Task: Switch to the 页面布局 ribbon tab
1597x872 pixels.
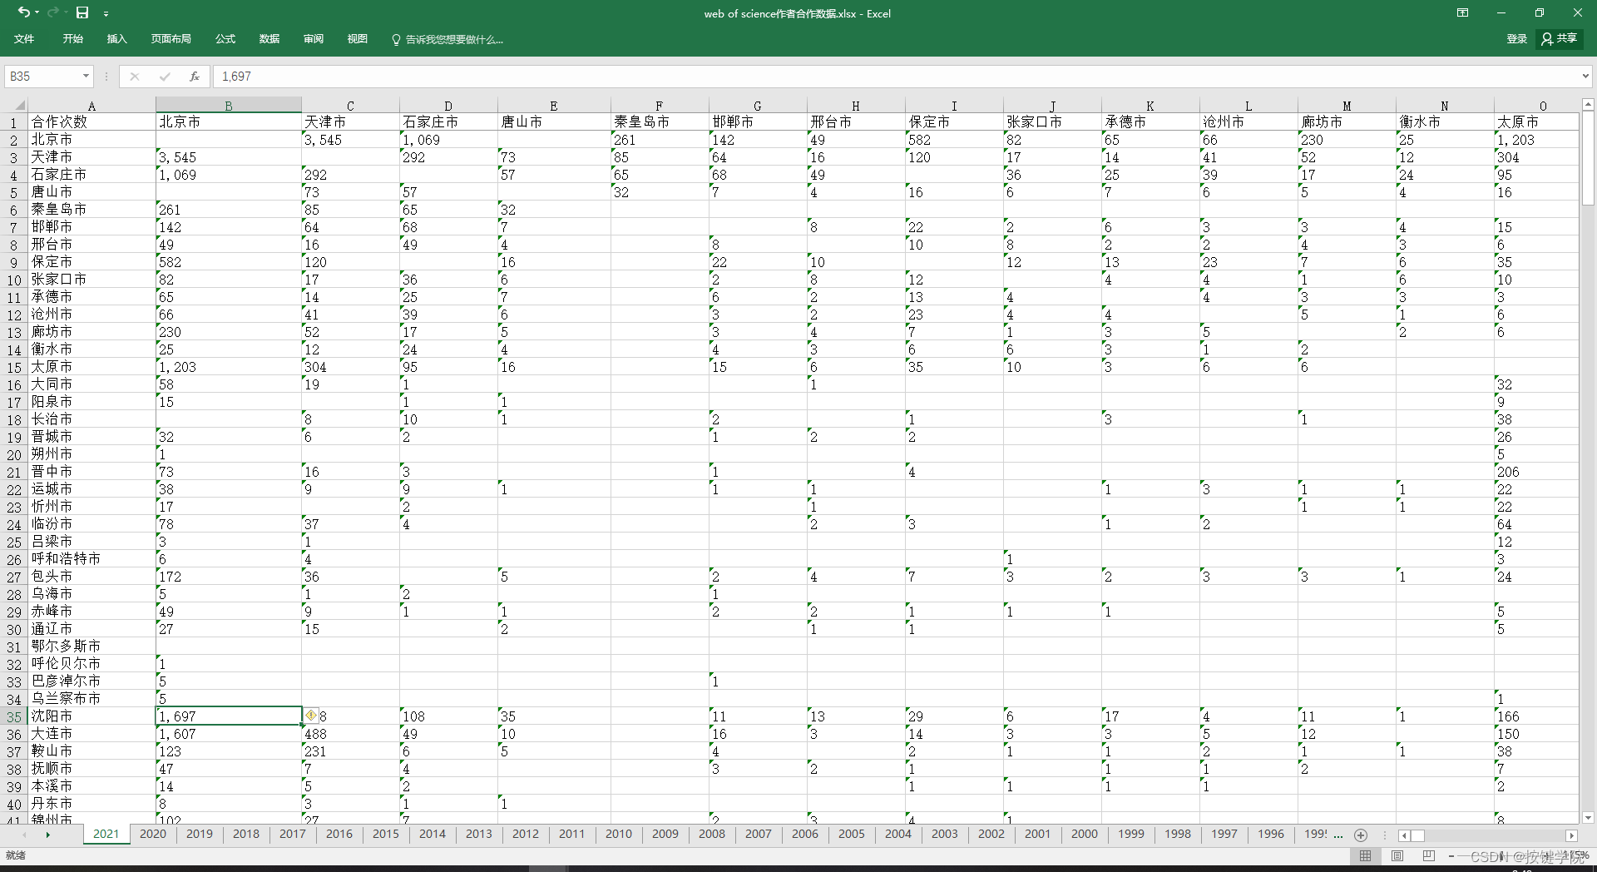Action: tap(171, 39)
